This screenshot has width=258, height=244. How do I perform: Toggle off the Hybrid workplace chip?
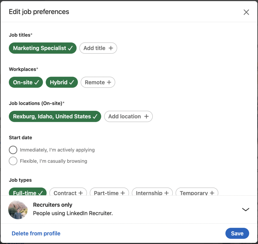click(62, 82)
